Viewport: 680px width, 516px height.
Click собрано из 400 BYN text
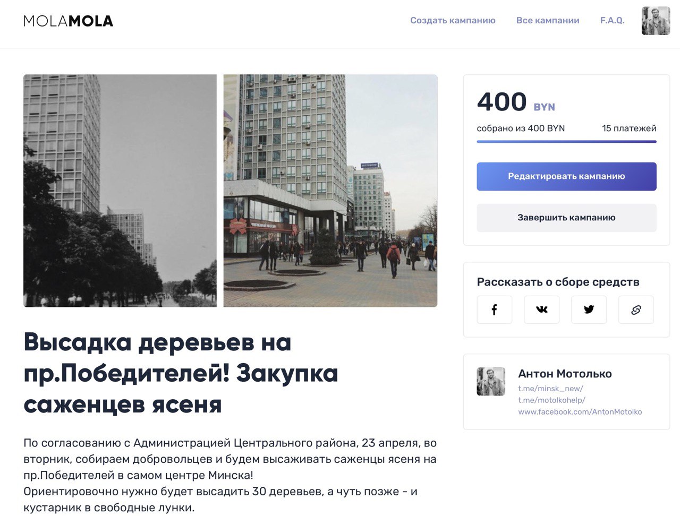521,128
